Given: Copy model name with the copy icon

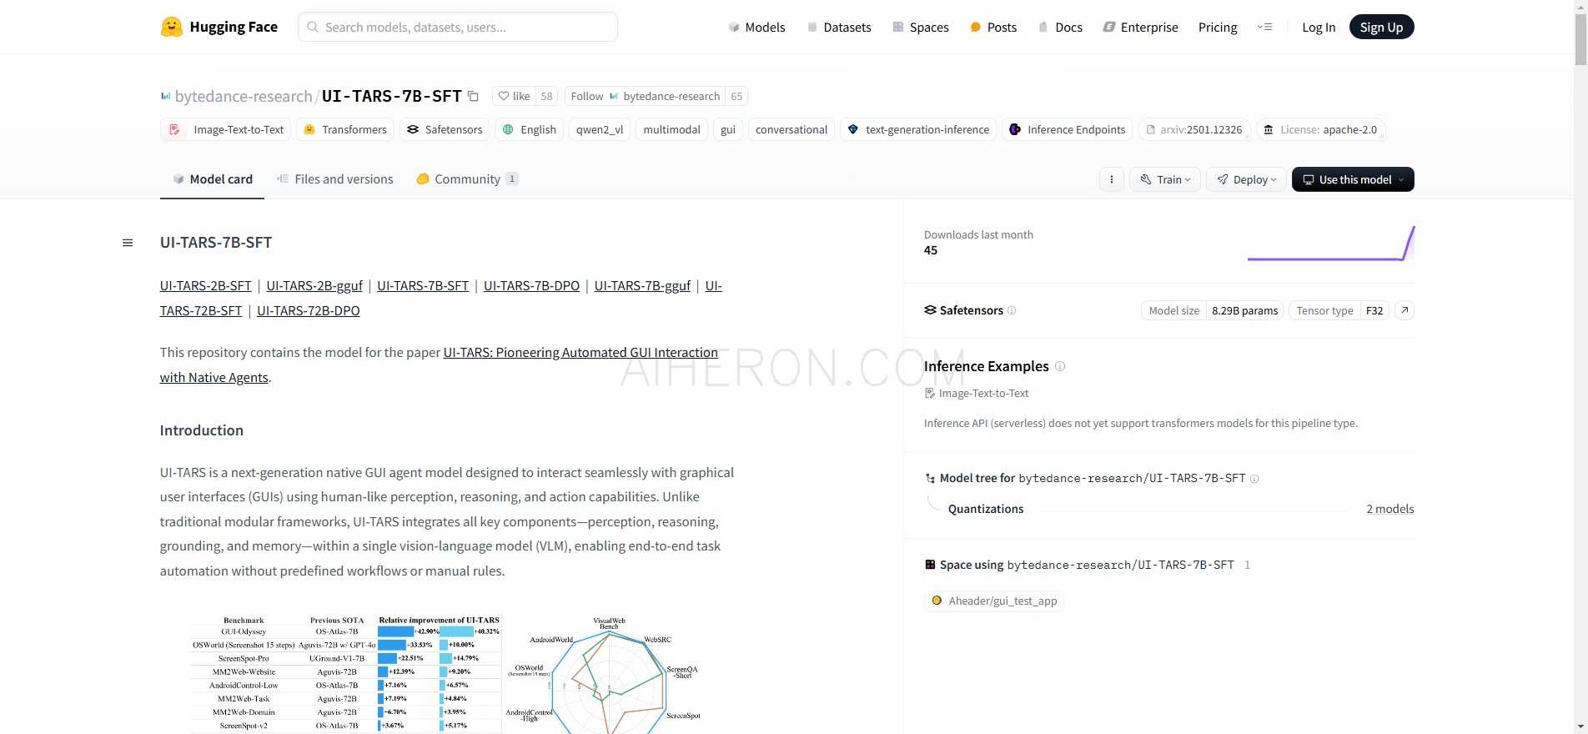Looking at the screenshot, I should [473, 96].
